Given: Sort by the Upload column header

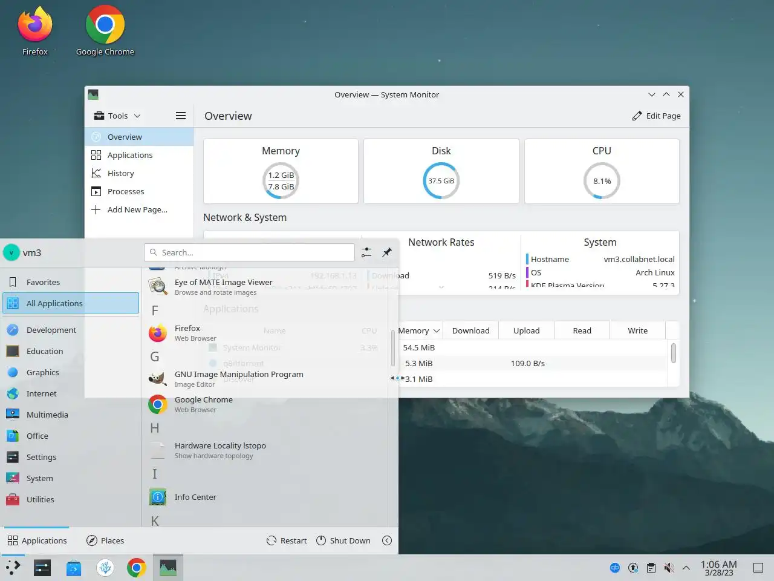Looking at the screenshot, I should [x=526, y=330].
